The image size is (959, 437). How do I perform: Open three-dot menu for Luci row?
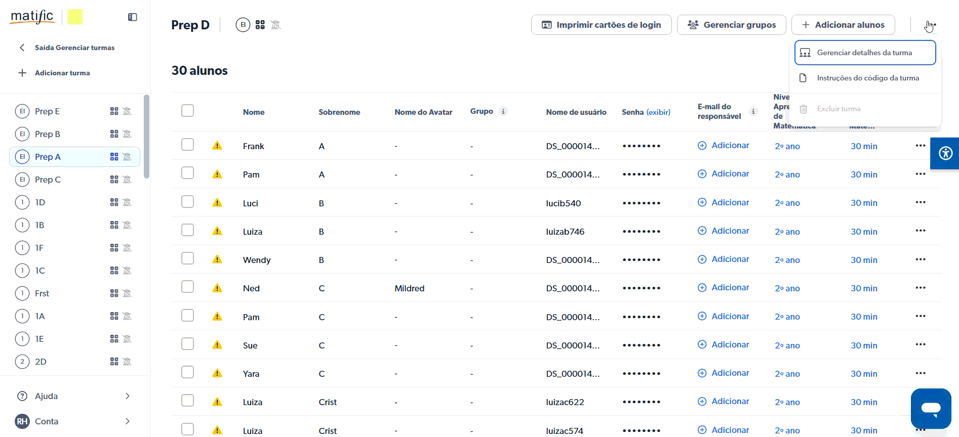920,202
